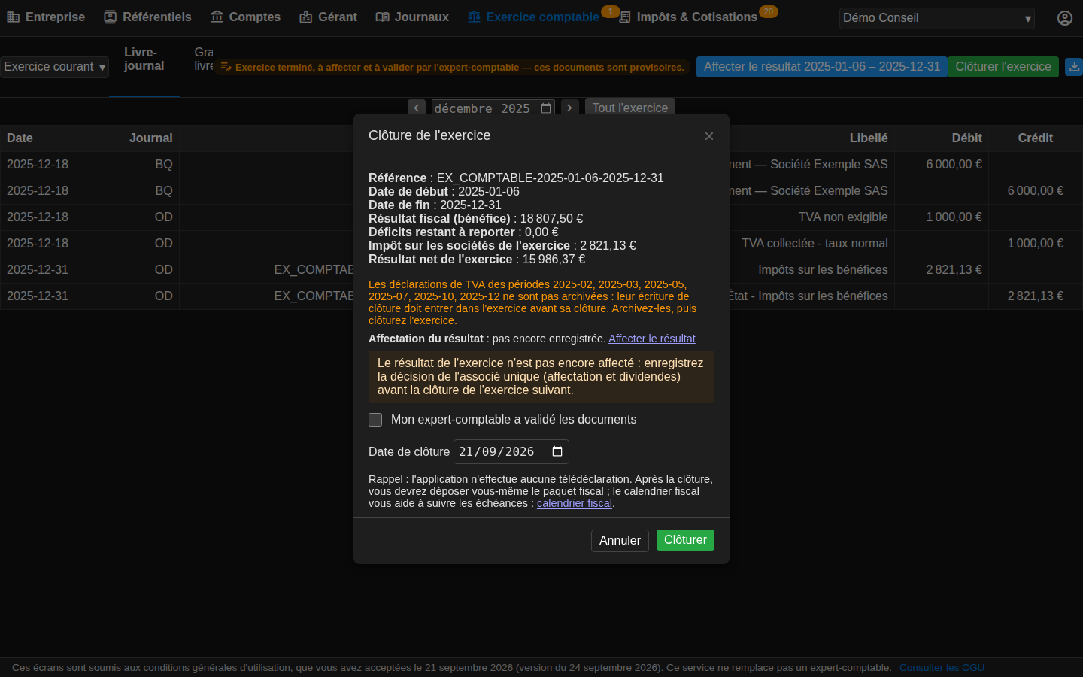Image resolution: width=1083 pixels, height=677 pixels.
Task: Open the Entreprise menu
Action: coord(46,17)
